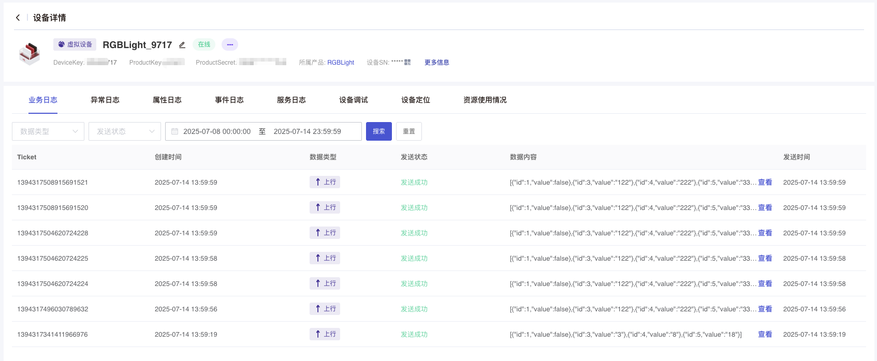Select the 资源使用情况 tab
The width and height of the screenshot is (877, 361).
485,100
